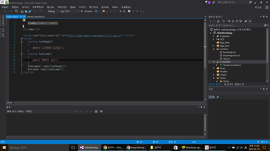This screenshot has width=270, height=151.
Task: Open Windows Start menu
Action: coord(4,147)
